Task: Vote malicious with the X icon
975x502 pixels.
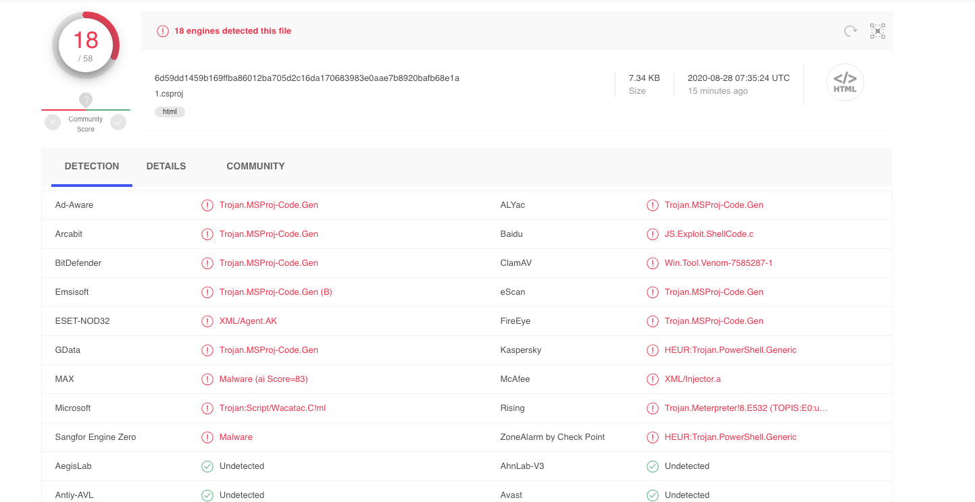Action: 53,122
